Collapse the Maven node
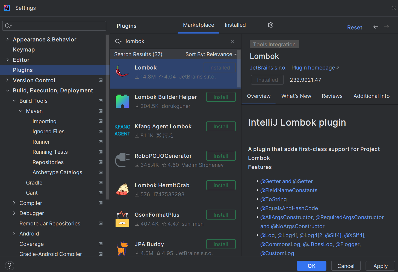 tap(21, 111)
